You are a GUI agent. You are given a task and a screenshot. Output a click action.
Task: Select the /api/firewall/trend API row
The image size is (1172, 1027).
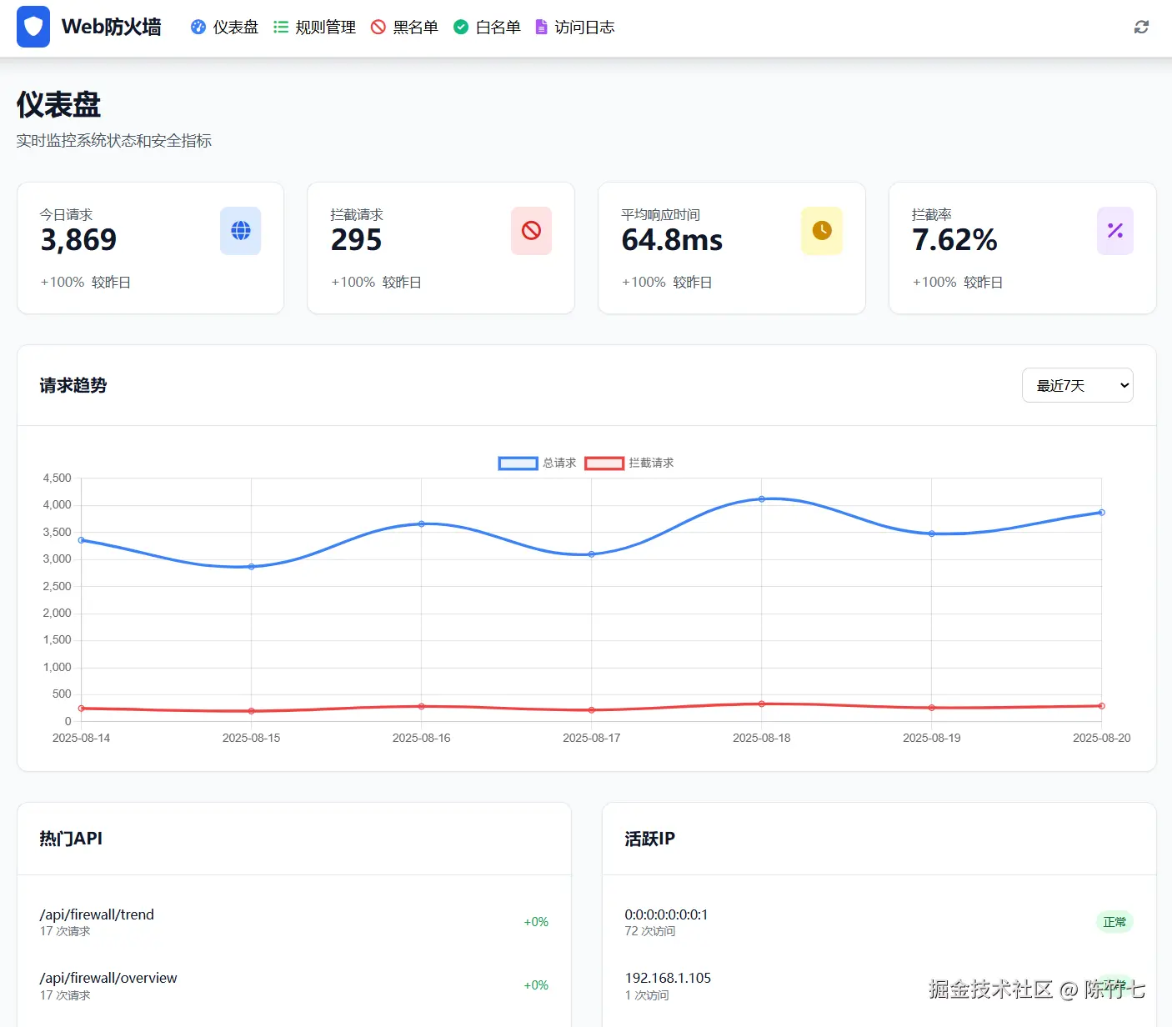coord(294,922)
